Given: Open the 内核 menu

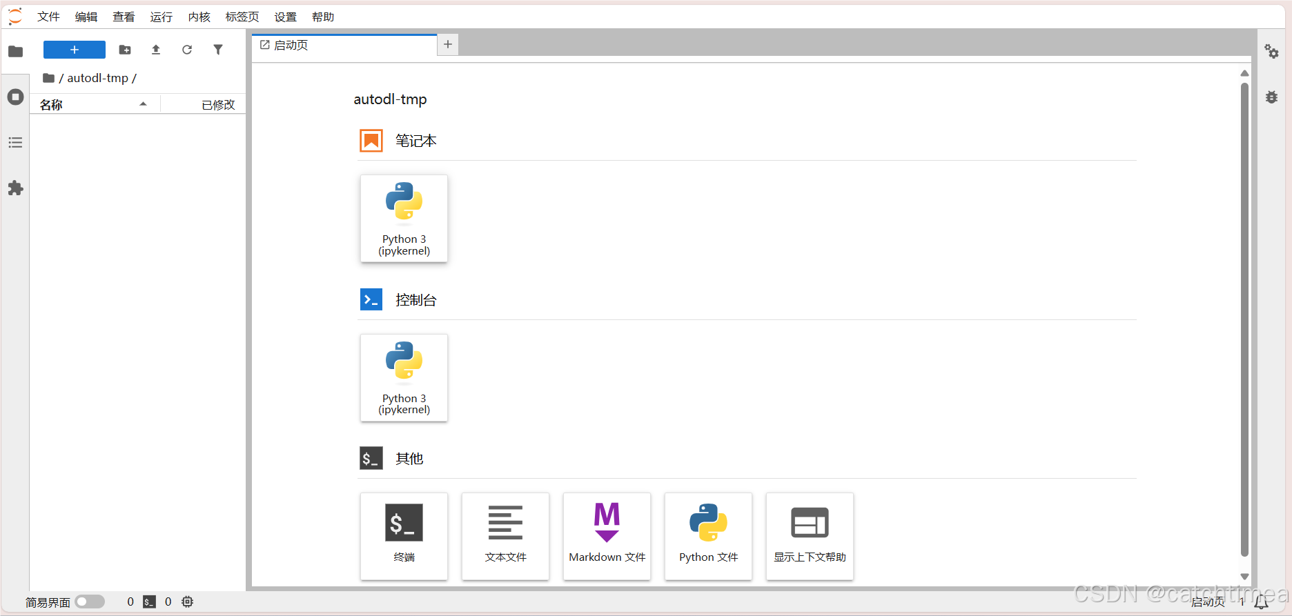Looking at the screenshot, I should click(199, 17).
